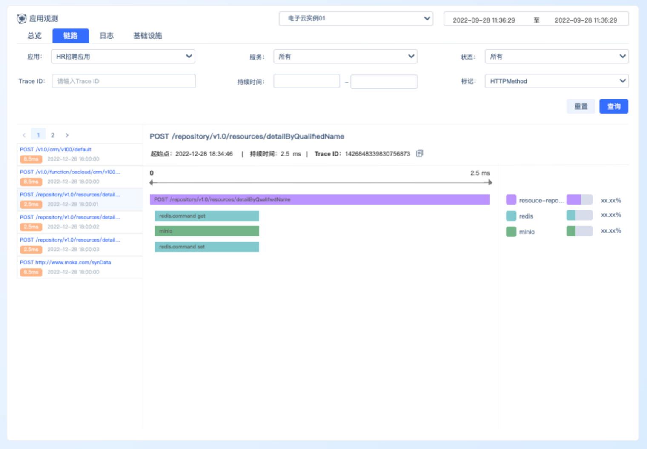Click the start time 2022-12-28 18:34:46
647x449 pixels.
click(204, 154)
